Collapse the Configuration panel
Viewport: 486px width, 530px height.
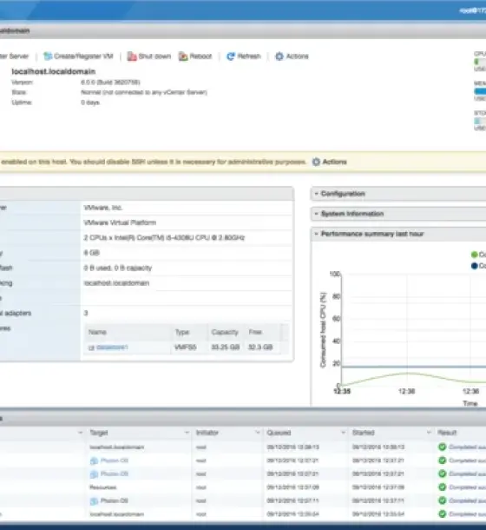coord(316,194)
